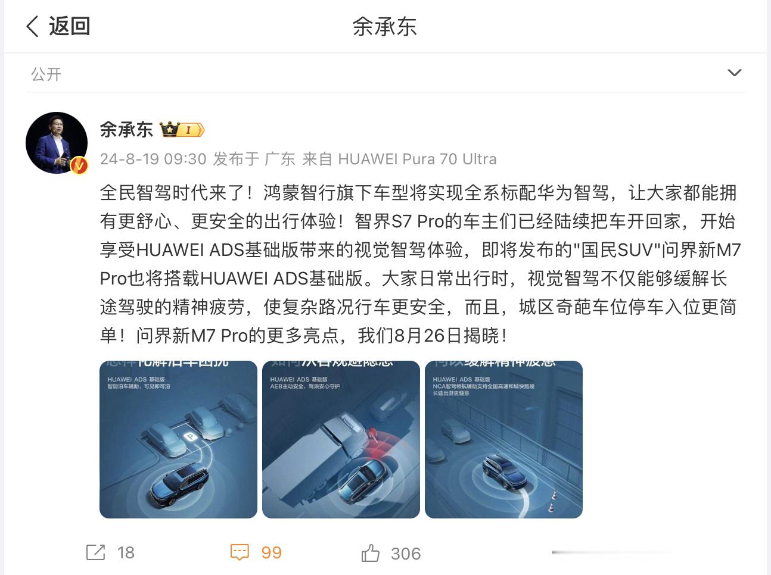Open the 公开 visibility filter label
The height and width of the screenshot is (575, 771).
46,74
